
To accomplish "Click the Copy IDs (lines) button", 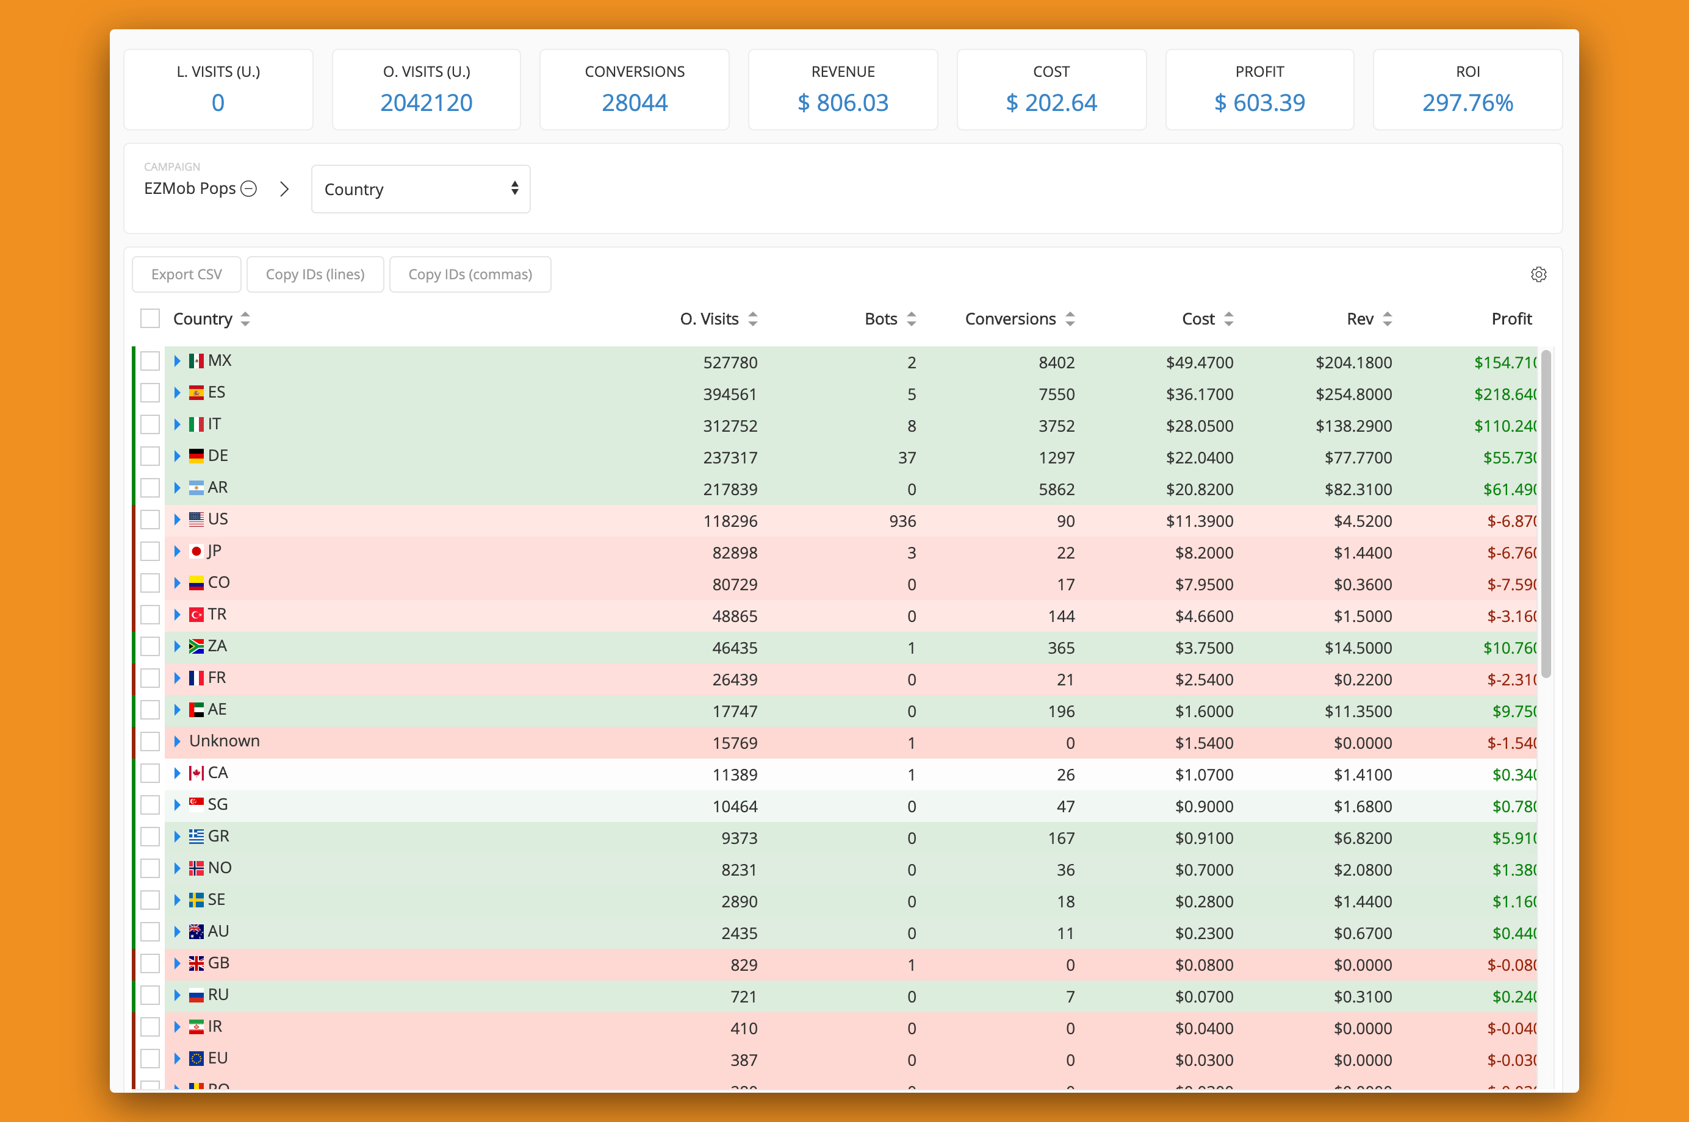I will (314, 274).
